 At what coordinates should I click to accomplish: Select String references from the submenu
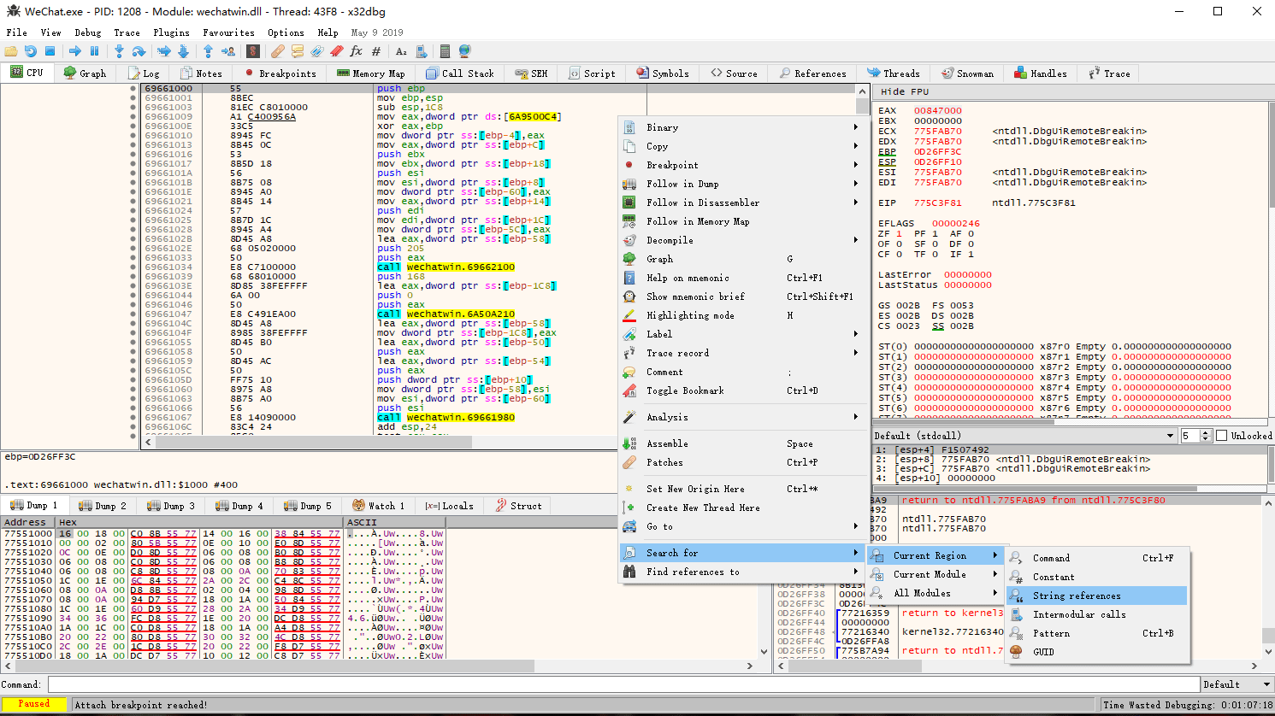point(1077,596)
